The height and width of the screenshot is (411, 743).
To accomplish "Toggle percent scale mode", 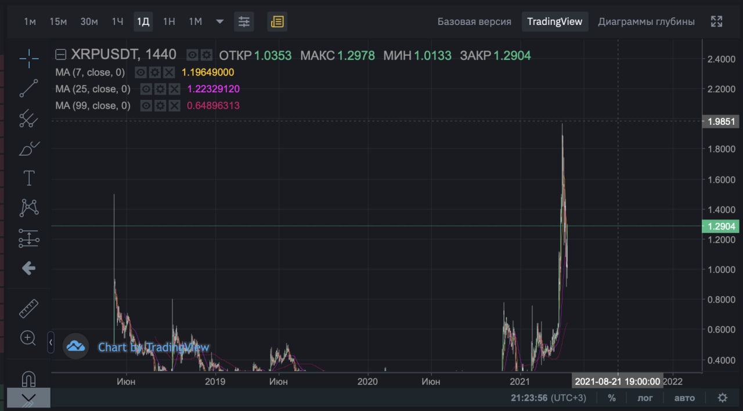I will point(612,398).
